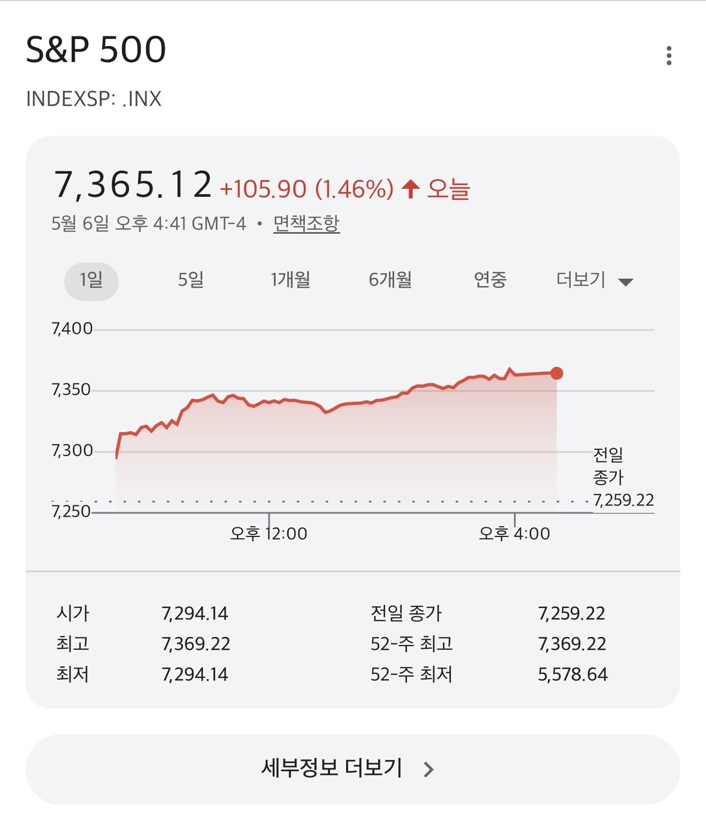Click the 오후 12:00 time axis marker
Image resolution: width=706 pixels, height=830 pixels.
point(268,534)
